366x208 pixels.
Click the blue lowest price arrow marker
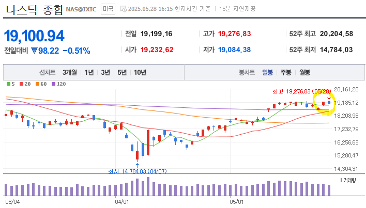click(137, 165)
